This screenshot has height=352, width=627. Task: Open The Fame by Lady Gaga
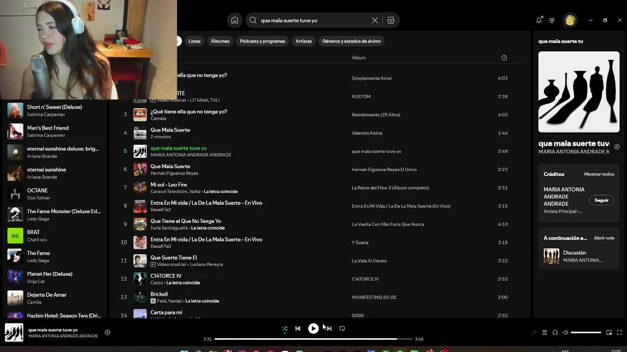pyautogui.click(x=54, y=257)
